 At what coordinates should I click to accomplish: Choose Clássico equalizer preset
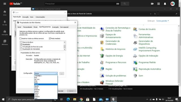pyautogui.click(x=46, y=97)
